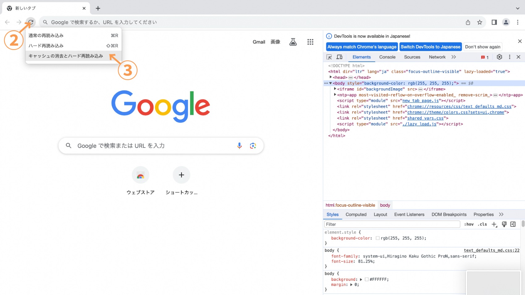Switch to the Computed tab

coord(356,214)
